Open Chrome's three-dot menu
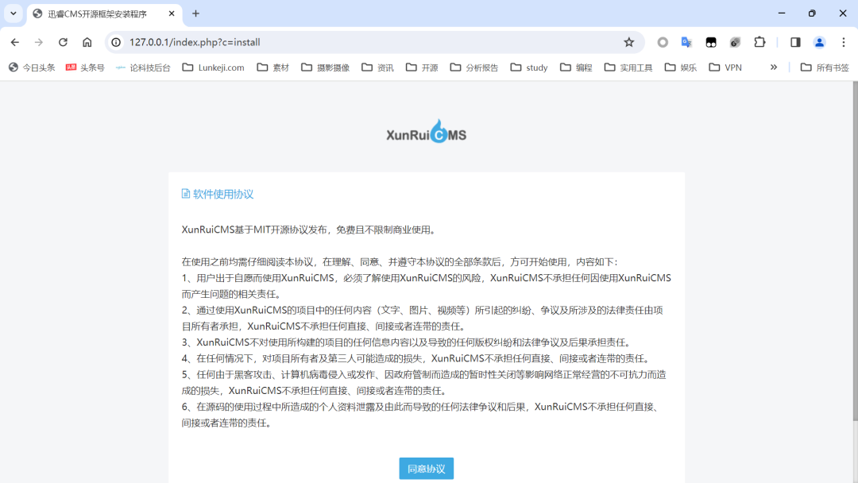The image size is (858, 483). point(844,41)
